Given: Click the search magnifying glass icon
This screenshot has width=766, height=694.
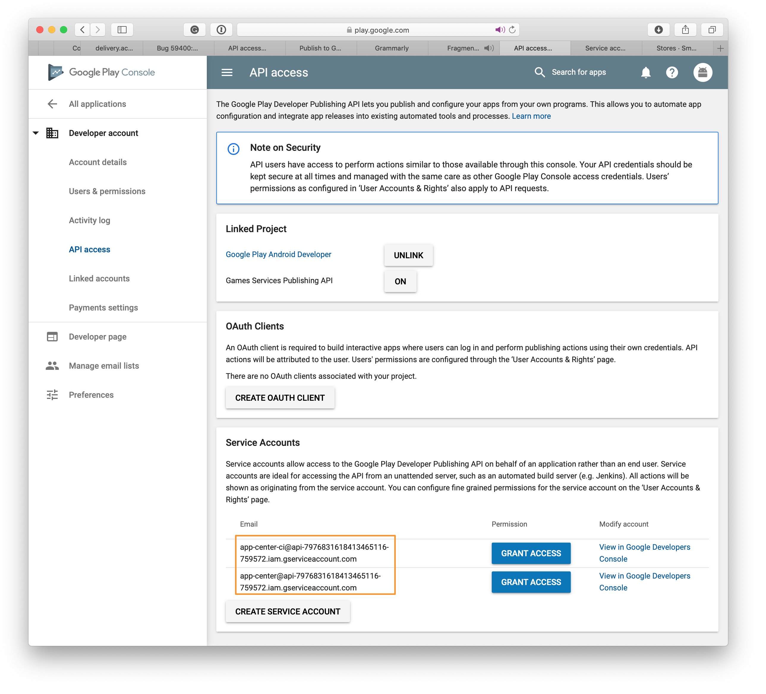Looking at the screenshot, I should (x=539, y=73).
